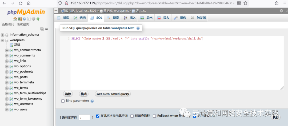Collapse the wordpress database node
The height and width of the screenshot is (126, 288).
click(x=2, y=40)
